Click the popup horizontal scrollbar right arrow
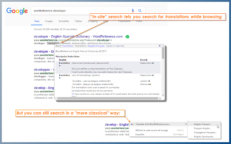Viewport: 231px width, 144px height. pyautogui.click(x=160, y=98)
